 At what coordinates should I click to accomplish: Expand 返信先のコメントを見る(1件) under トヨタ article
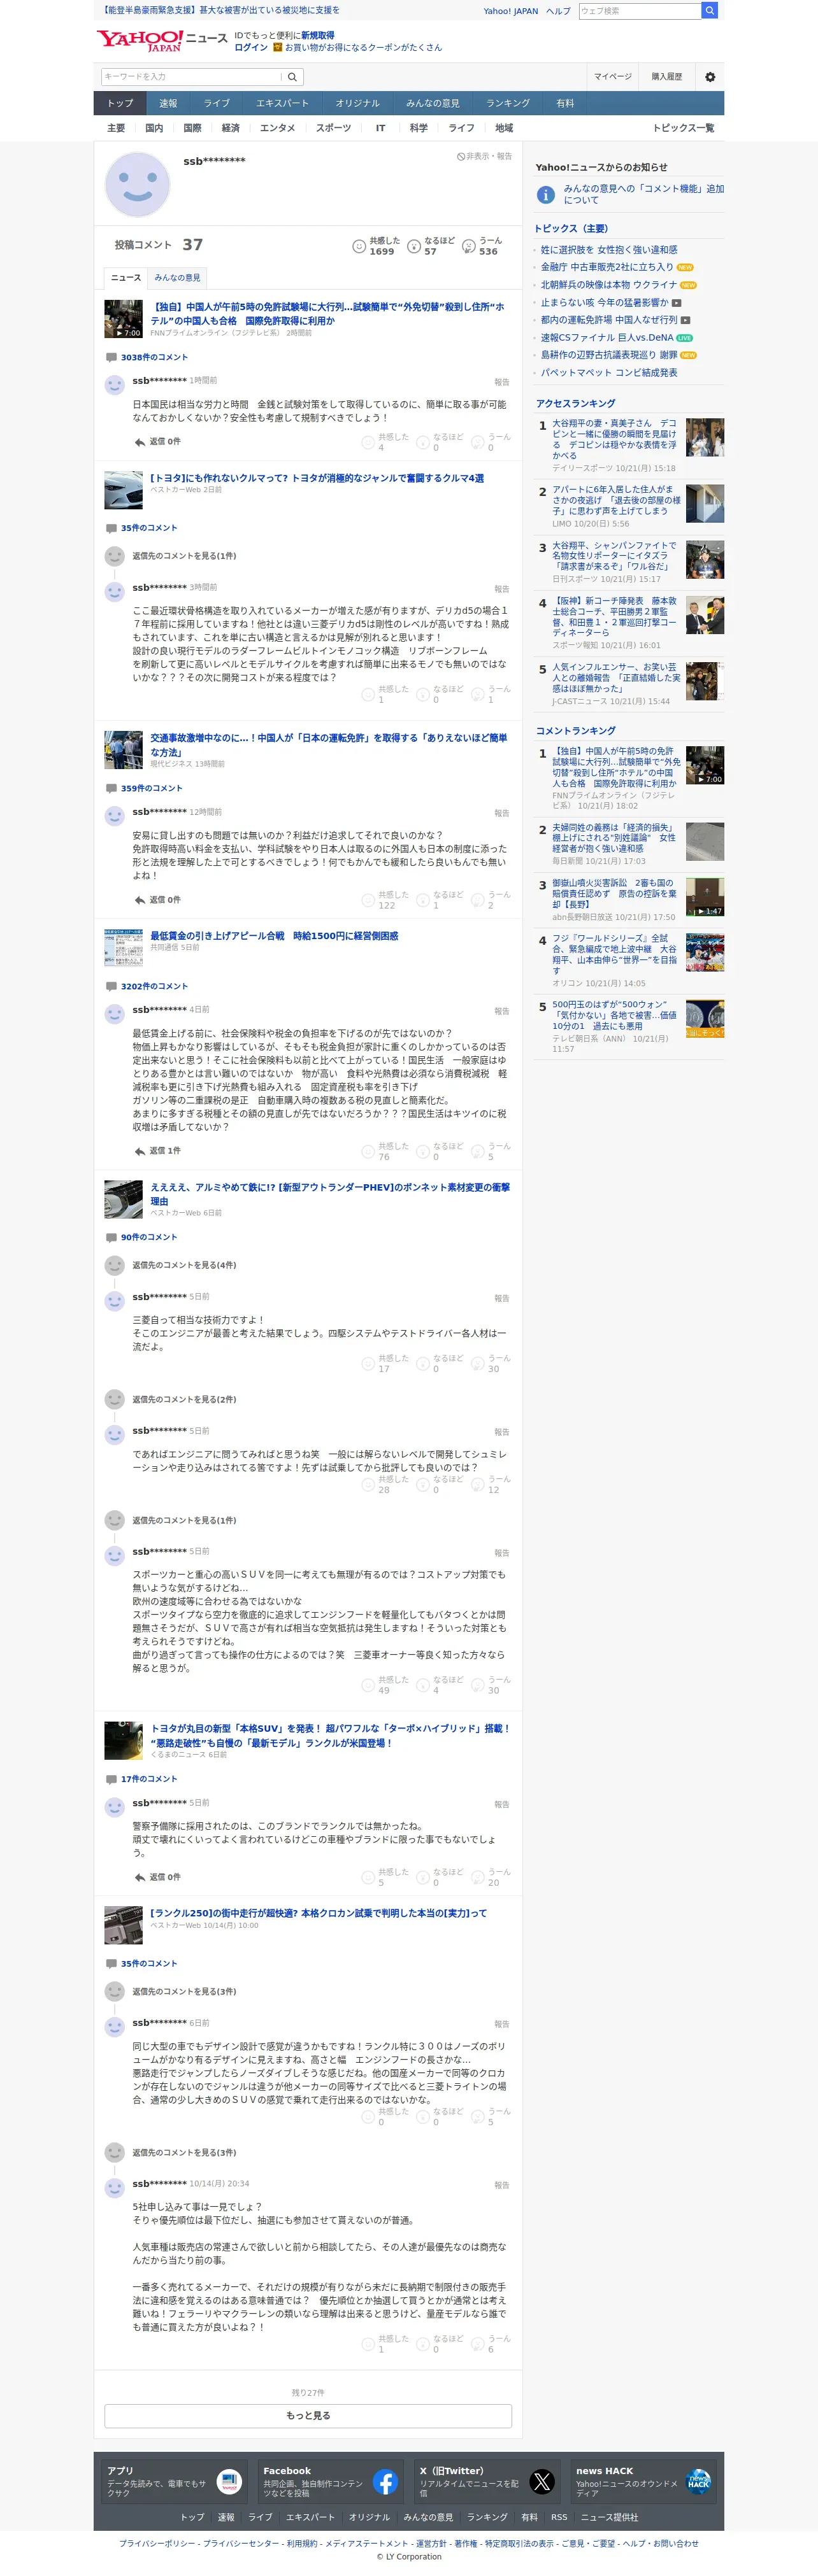(184, 556)
